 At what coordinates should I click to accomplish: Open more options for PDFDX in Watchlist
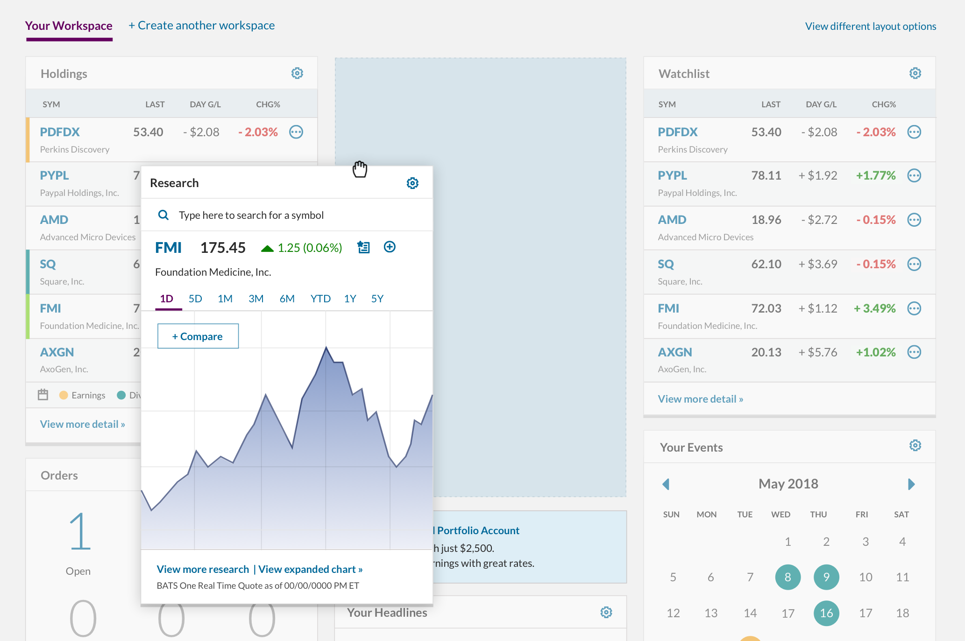(914, 132)
